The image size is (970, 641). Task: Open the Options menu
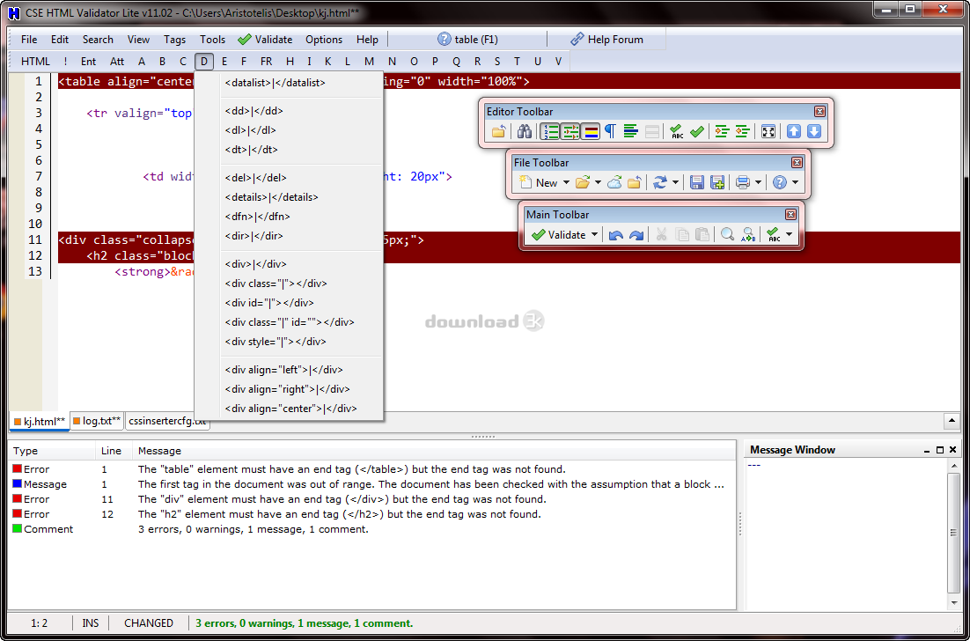pos(324,39)
